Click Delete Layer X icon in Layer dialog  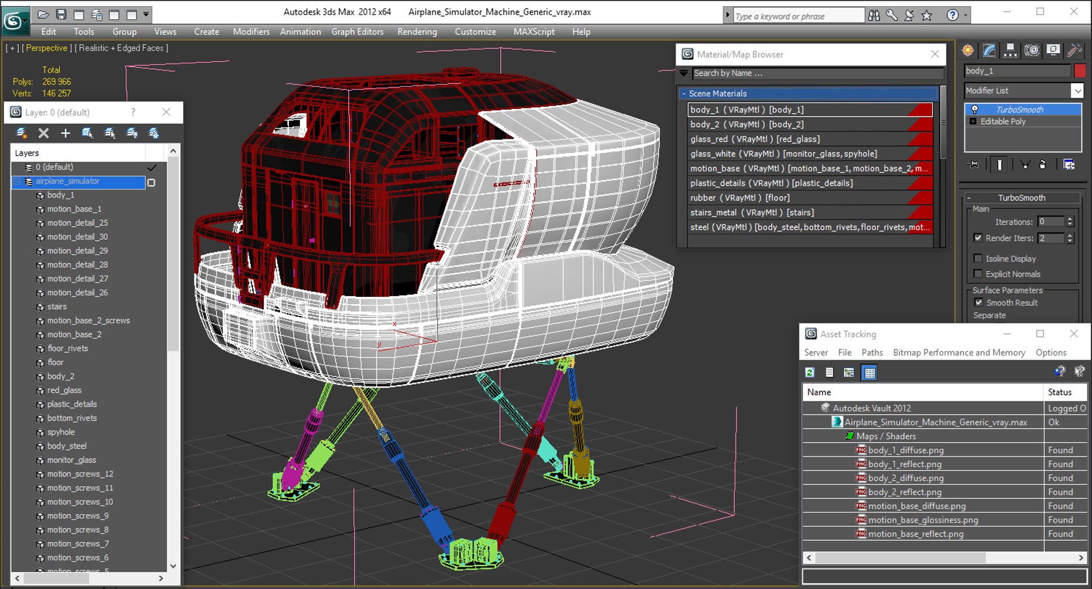[x=43, y=133]
